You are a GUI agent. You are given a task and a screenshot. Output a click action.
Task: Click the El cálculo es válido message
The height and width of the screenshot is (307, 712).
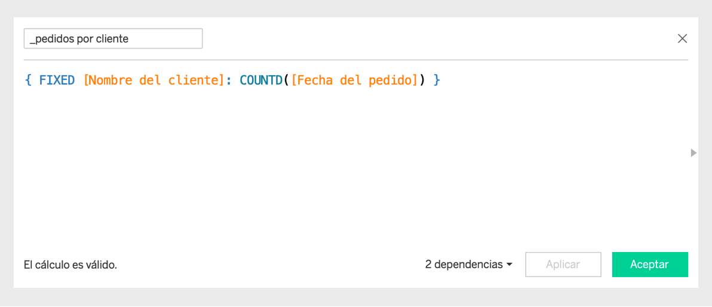click(70, 265)
